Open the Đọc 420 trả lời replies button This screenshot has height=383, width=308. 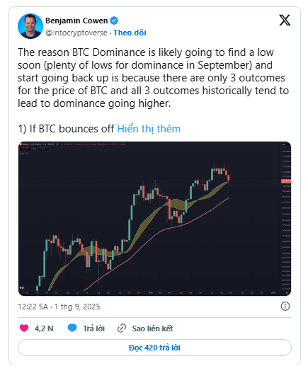[154, 348]
